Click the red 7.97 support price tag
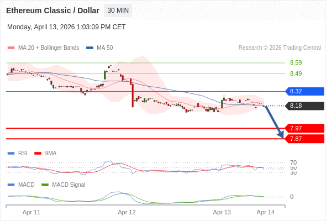326x221 pixels. point(305,128)
